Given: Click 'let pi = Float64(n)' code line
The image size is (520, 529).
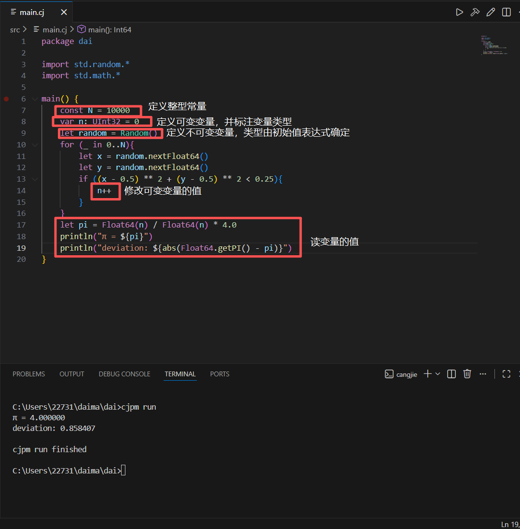Looking at the screenshot, I should pos(148,225).
